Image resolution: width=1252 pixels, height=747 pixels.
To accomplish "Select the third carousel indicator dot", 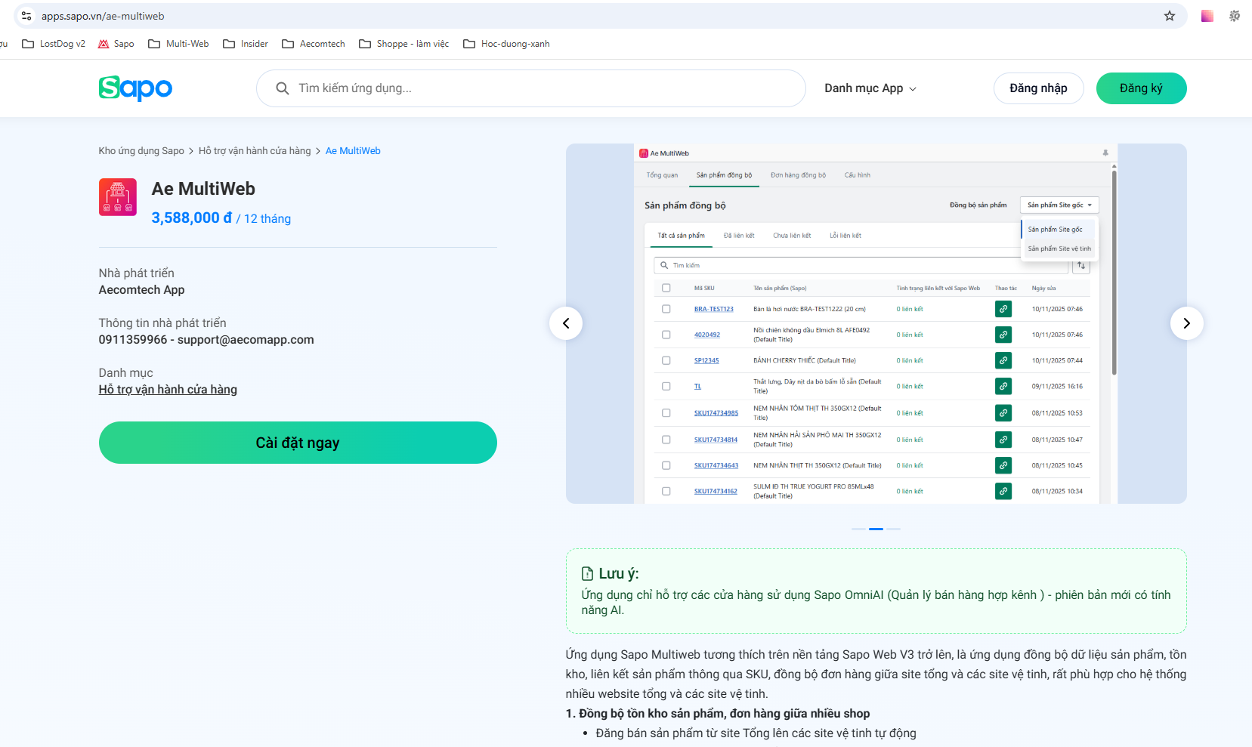I will [x=894, y=529].
